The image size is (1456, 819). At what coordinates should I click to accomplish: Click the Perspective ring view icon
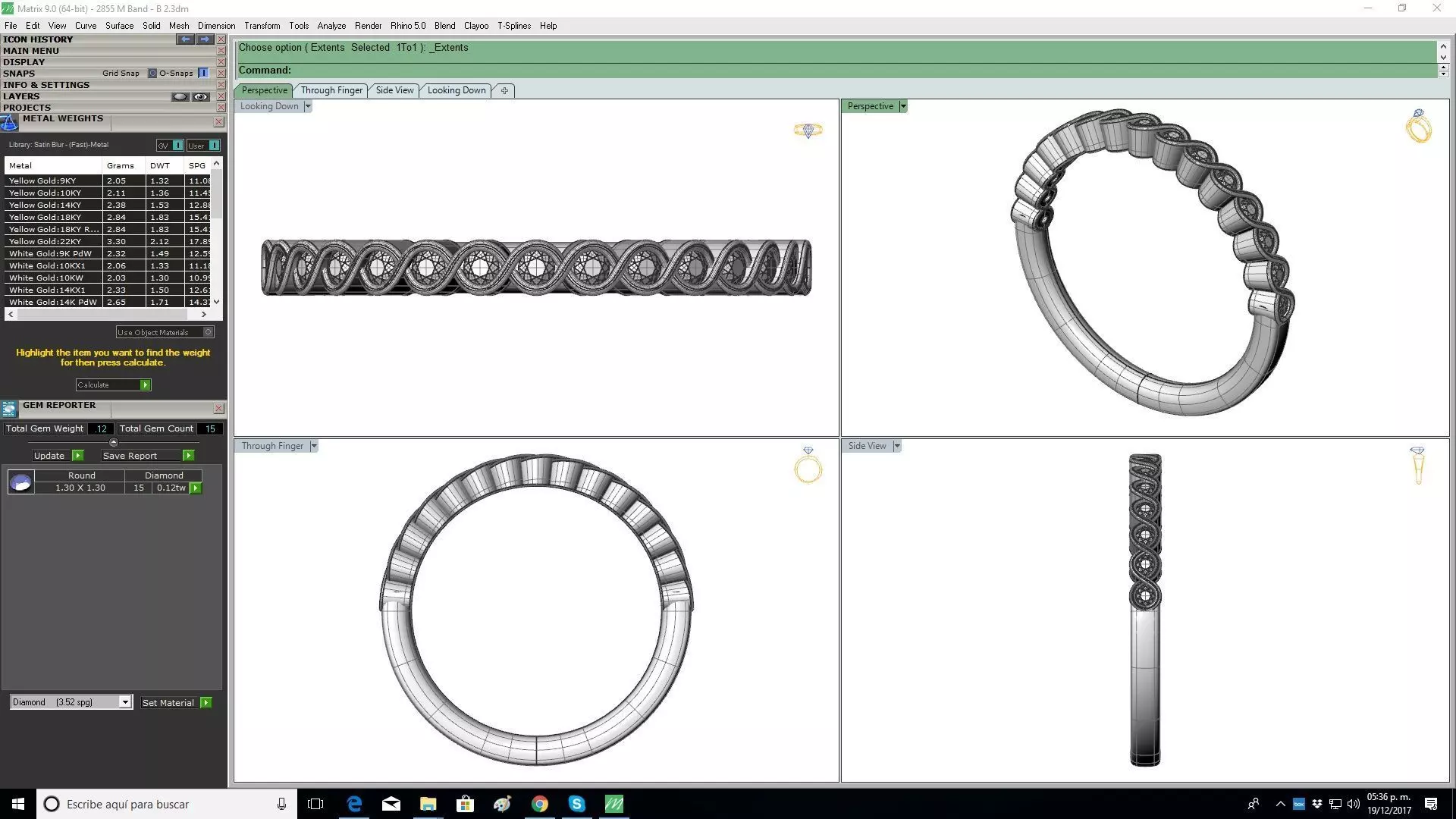coord(1418,126)
